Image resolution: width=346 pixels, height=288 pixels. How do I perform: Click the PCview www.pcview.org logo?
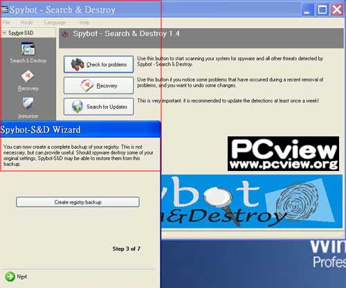(x=283, y=154)
